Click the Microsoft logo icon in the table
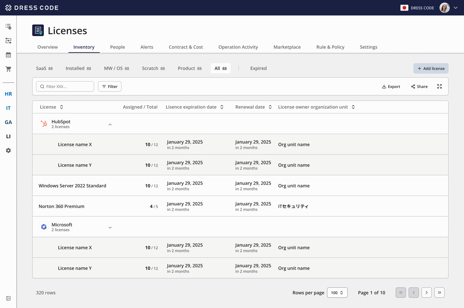This screenshot has width=464, height=308. click(x=44, y=226)
